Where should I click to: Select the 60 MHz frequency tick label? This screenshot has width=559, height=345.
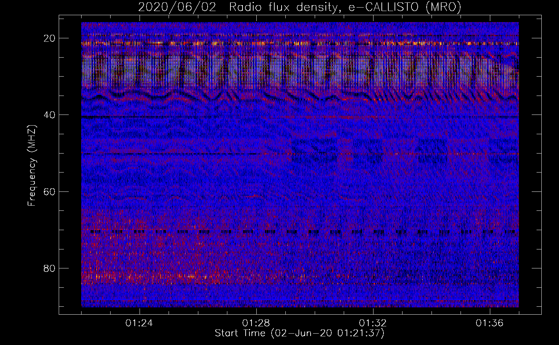pos(50,191)
